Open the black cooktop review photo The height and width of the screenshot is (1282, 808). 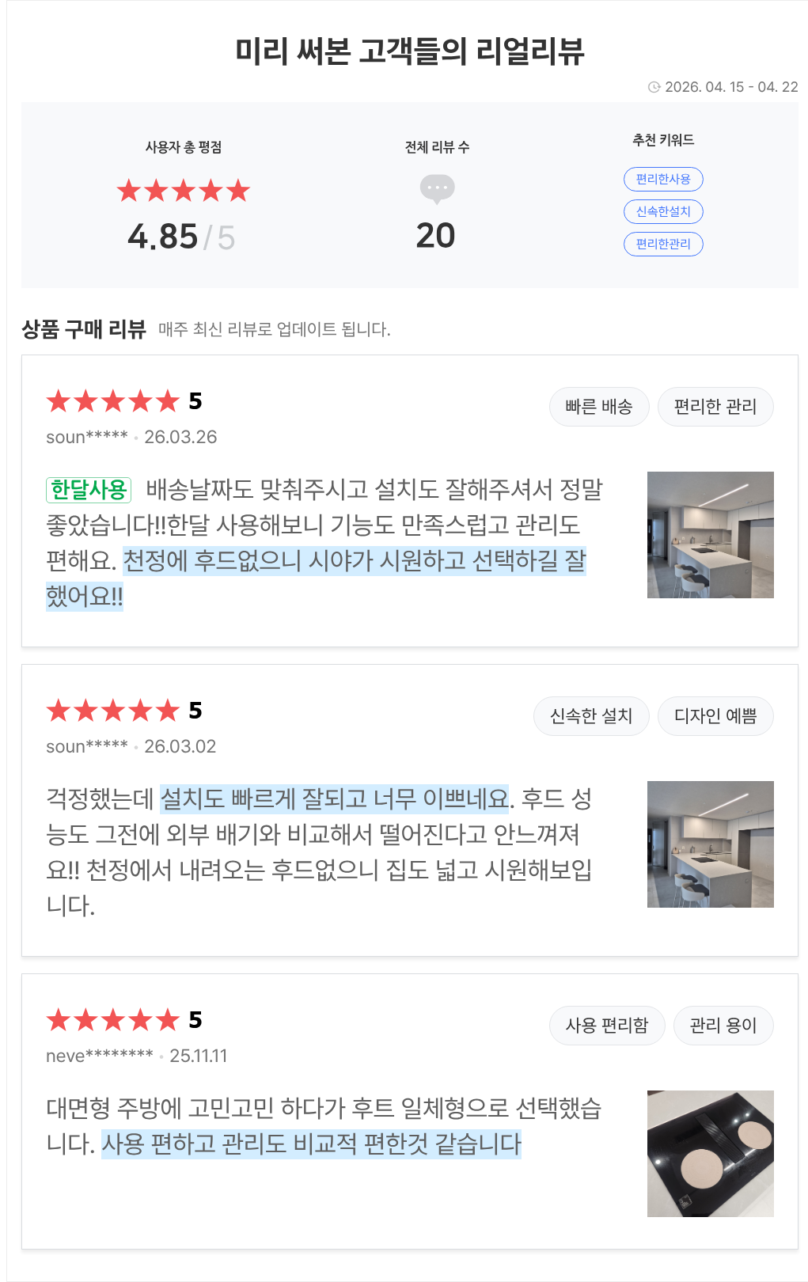710,1154
